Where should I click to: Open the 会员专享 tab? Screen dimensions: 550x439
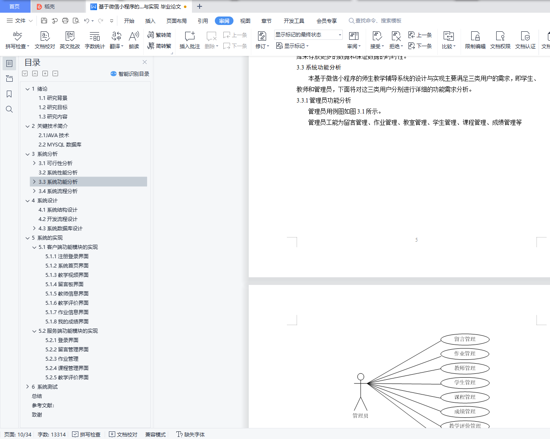(x=327, y=21)
